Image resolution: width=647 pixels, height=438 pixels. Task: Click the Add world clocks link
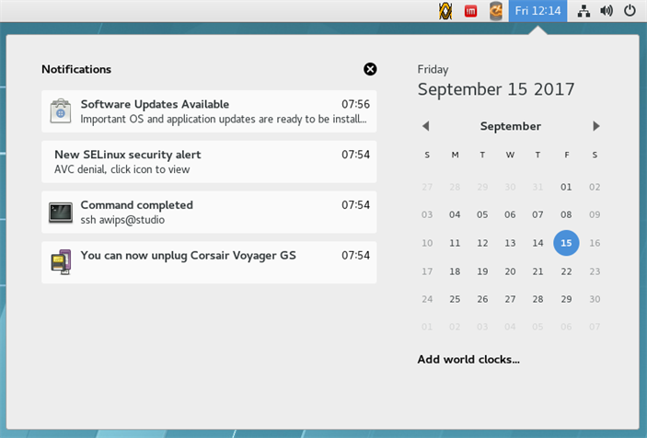[468, 359]
